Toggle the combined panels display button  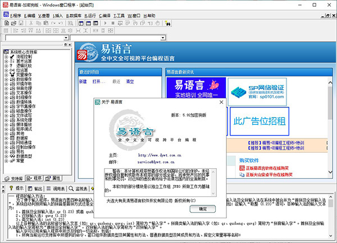point(95,23)
